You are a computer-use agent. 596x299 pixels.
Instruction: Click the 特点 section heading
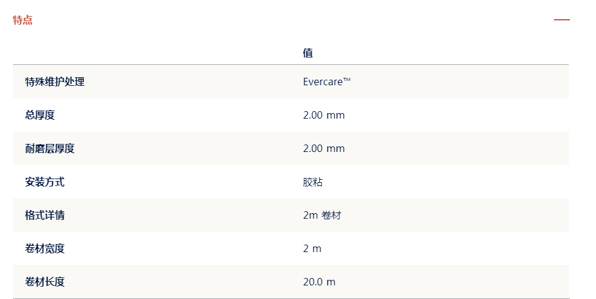[23, 20]
